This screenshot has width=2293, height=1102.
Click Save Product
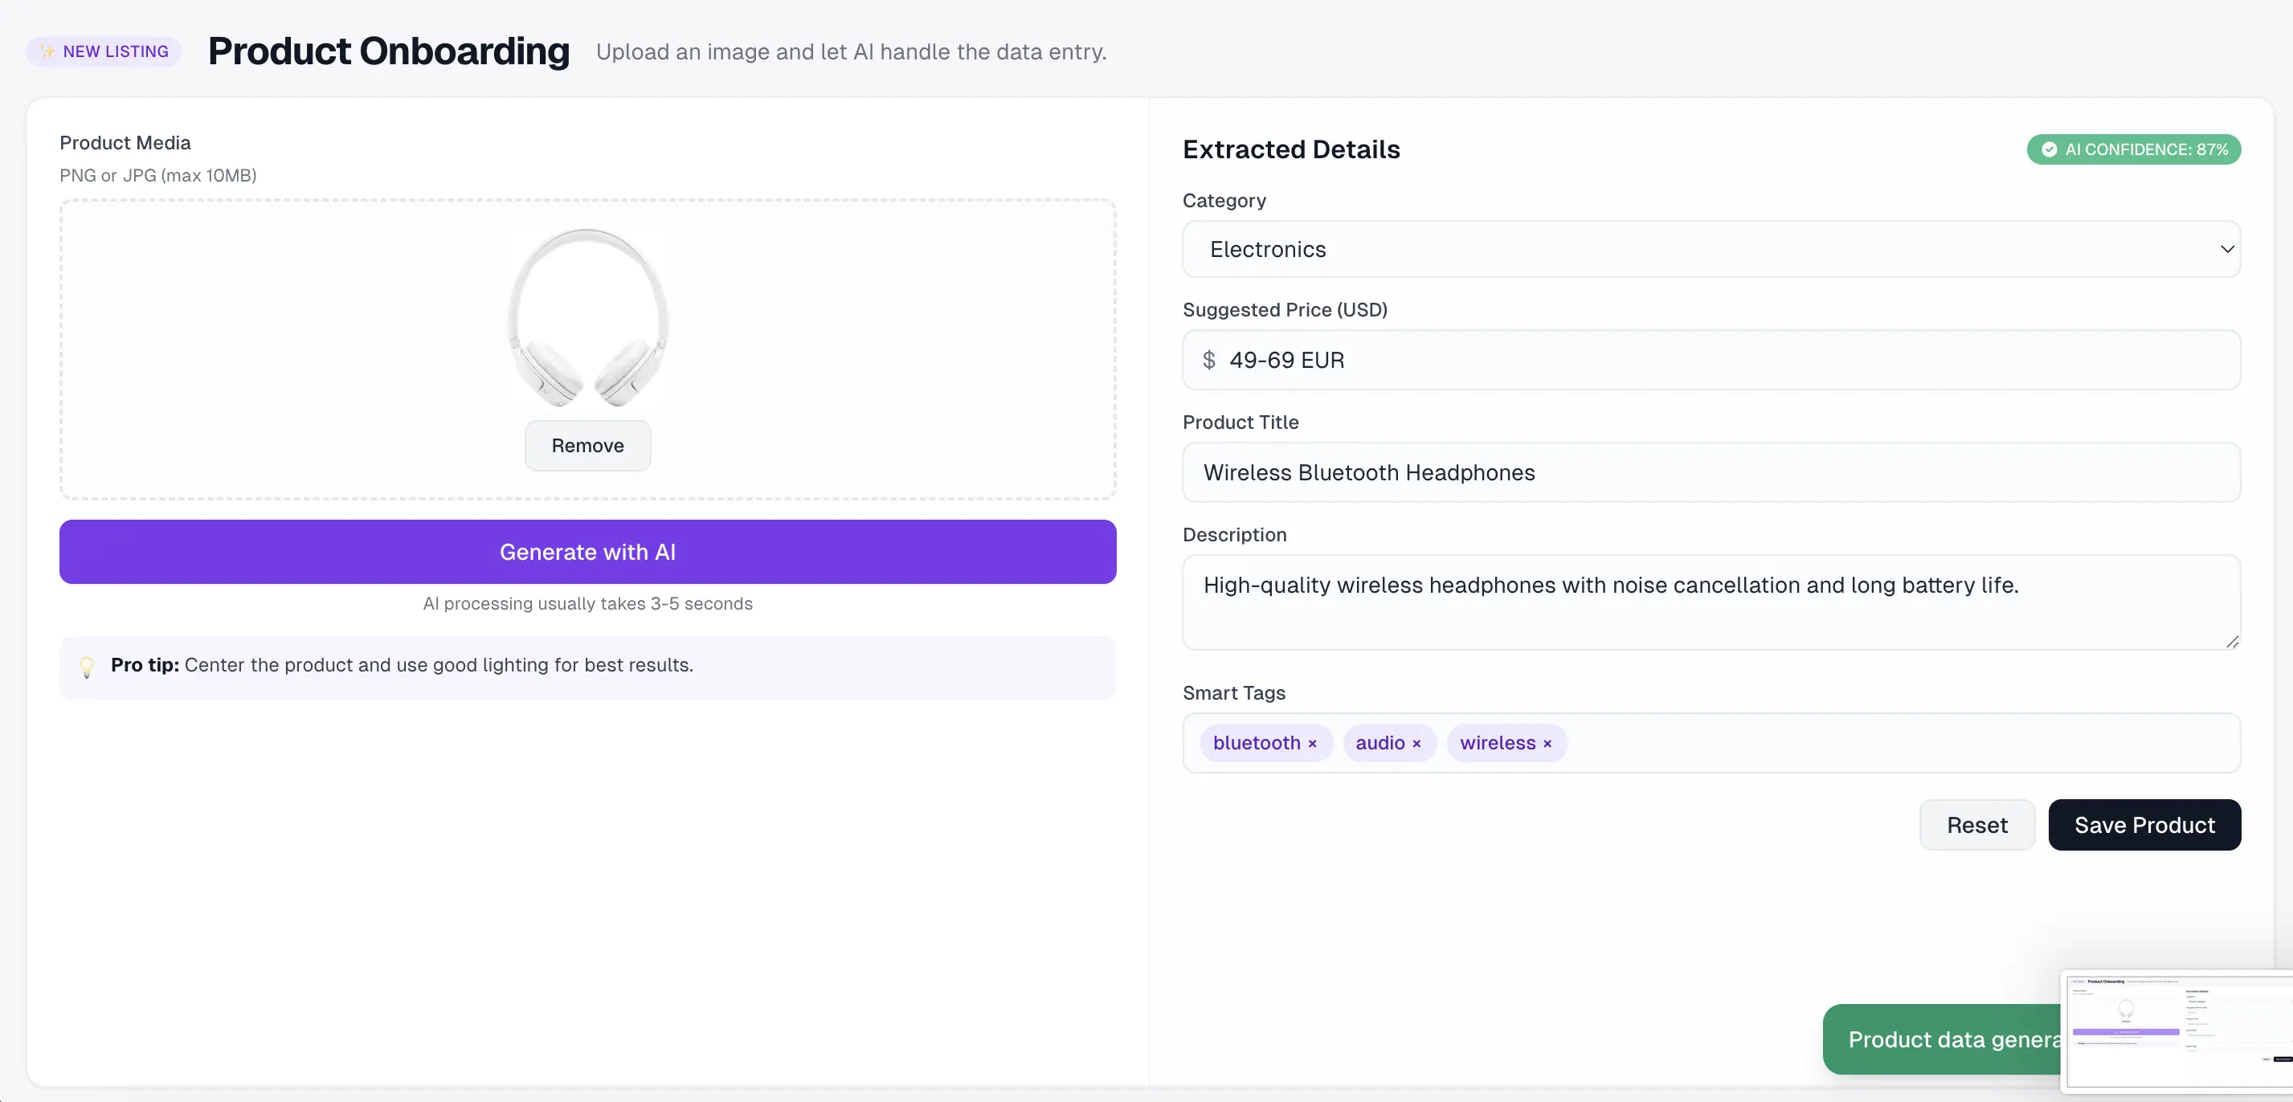click(2145, 824)
